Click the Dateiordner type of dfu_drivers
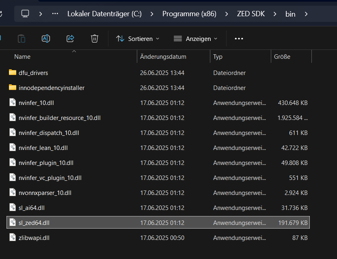The height and width of the screenshot is (259, 337). coord(229,73)
